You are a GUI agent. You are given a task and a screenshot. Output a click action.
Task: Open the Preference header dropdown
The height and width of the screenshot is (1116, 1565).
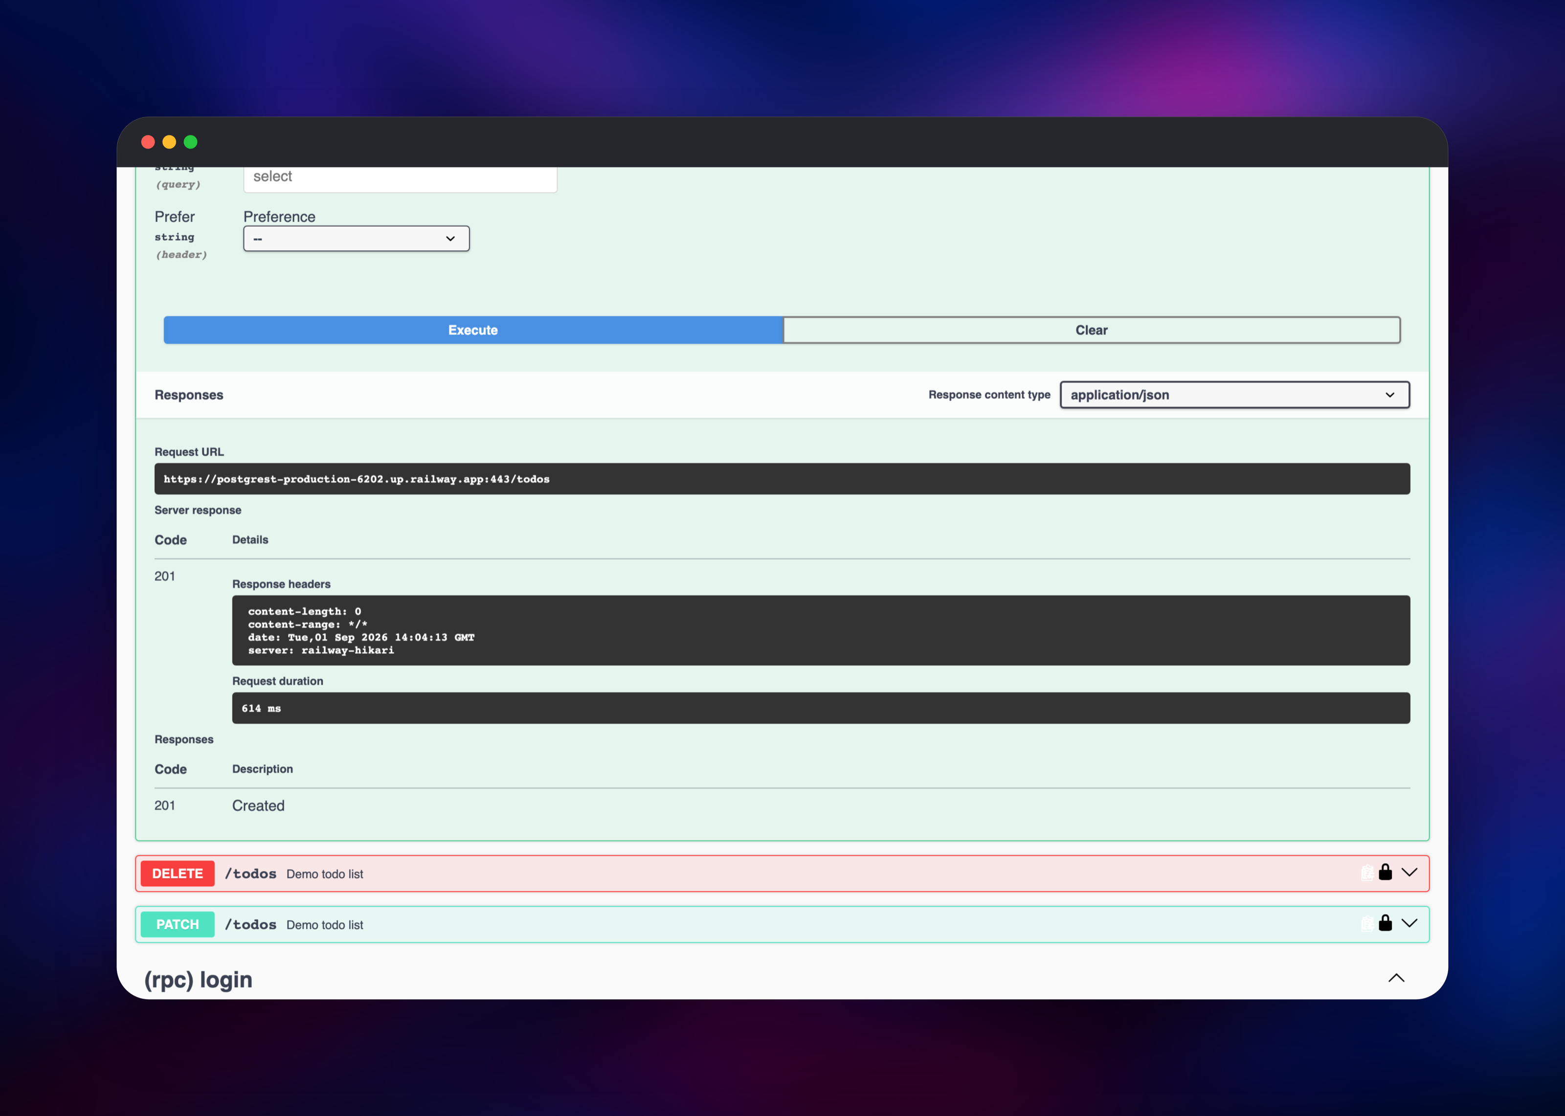tap(357, 239)
